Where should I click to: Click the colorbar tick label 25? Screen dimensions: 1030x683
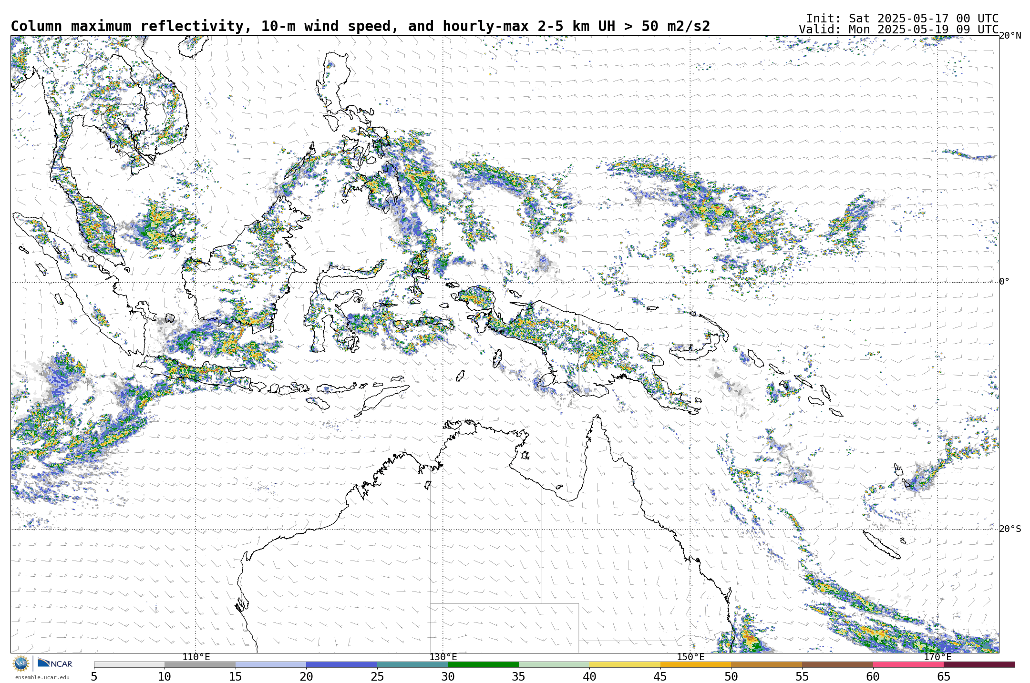pyautogui.click(x=377, y=676)
